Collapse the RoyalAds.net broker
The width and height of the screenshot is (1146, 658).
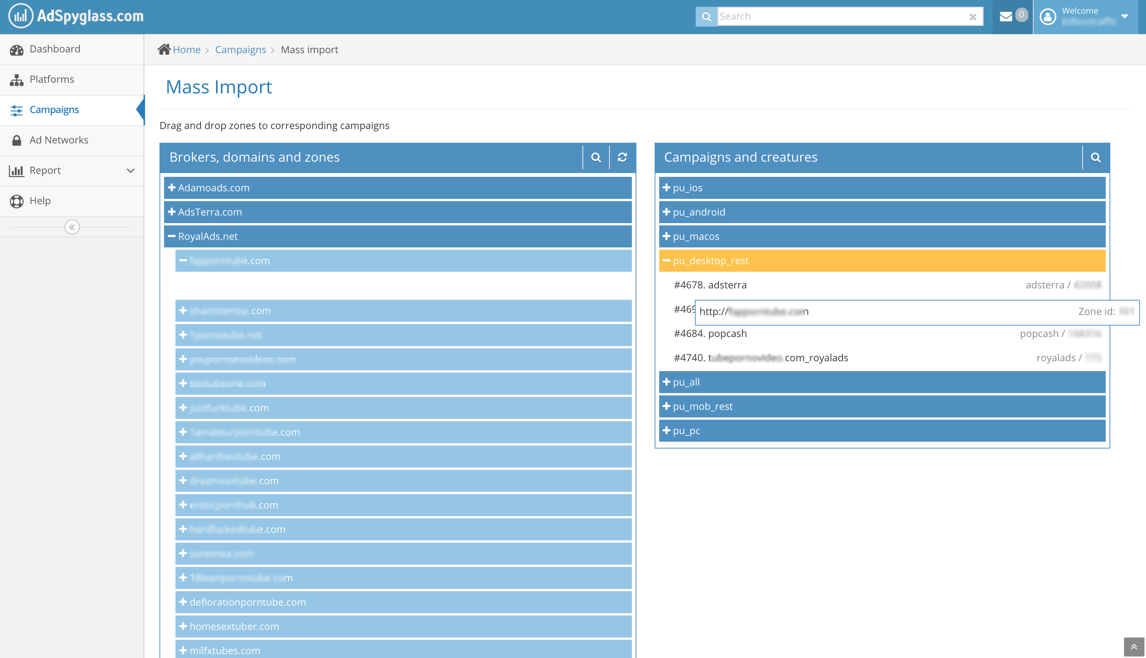172,236
